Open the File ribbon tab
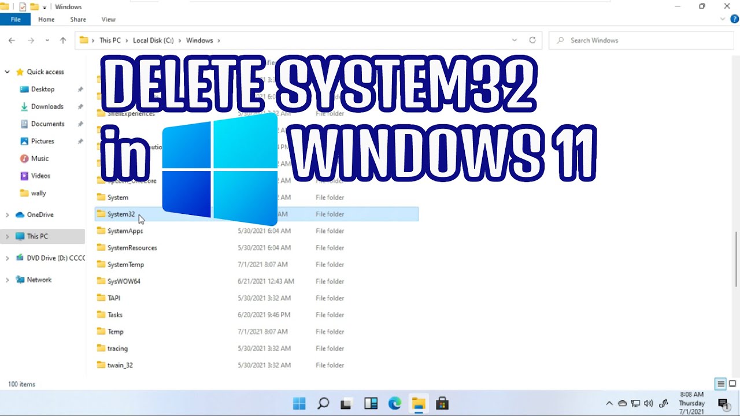This screenshot has height=416, width=740. (16, 19)
